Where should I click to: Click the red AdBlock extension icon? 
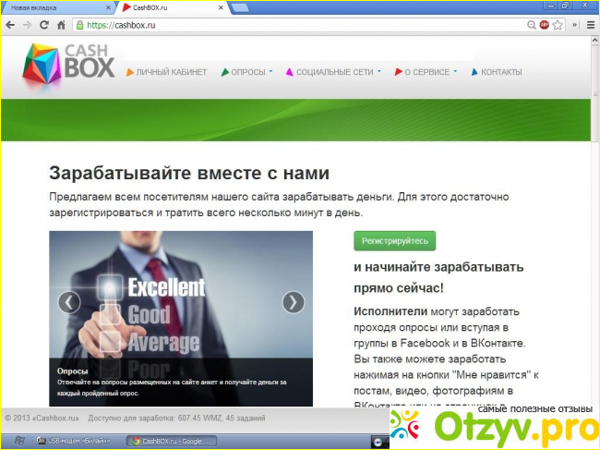pyautogui.click(x=544, y=25)
